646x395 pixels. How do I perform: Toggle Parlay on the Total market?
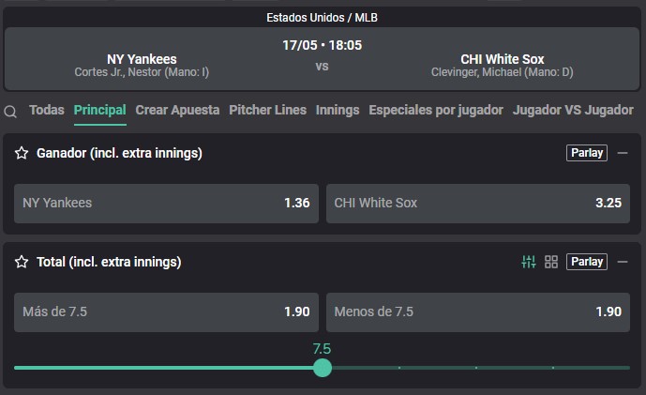[x=587, y=262]
